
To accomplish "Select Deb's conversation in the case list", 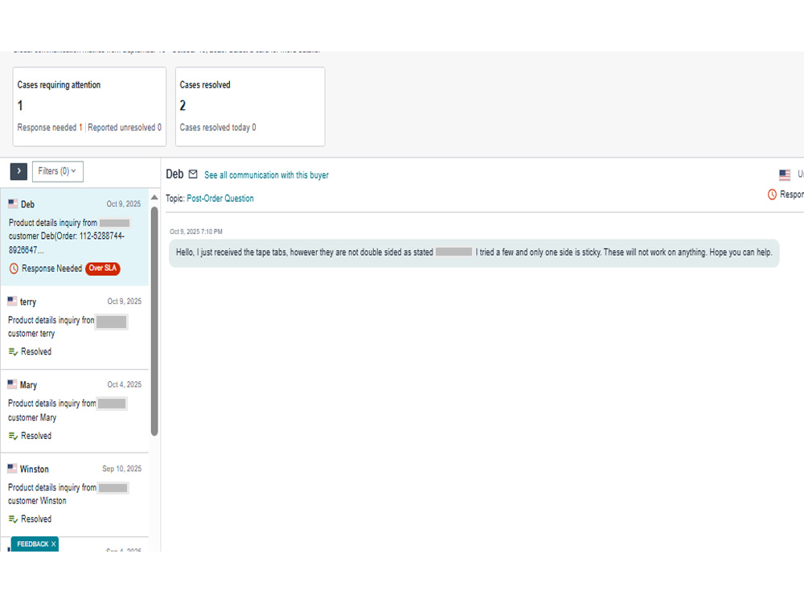I will (75, 237).
